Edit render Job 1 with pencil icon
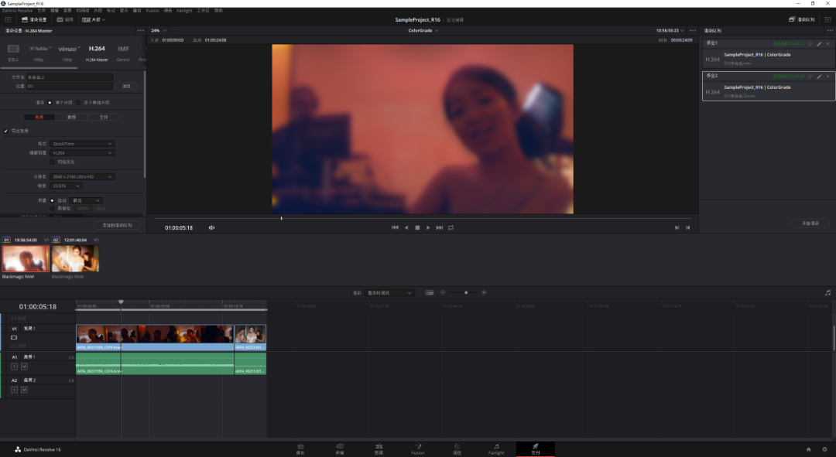 tap(820, 43)
